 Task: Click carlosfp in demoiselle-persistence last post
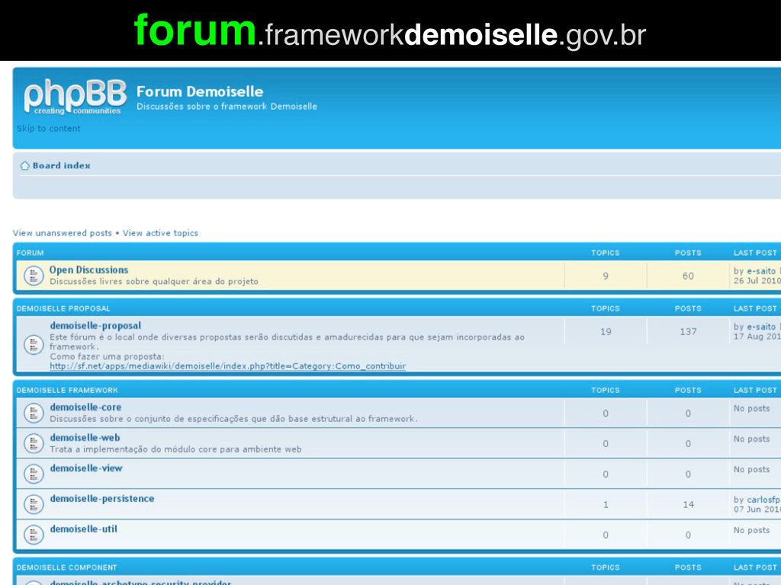coord(763,500)
